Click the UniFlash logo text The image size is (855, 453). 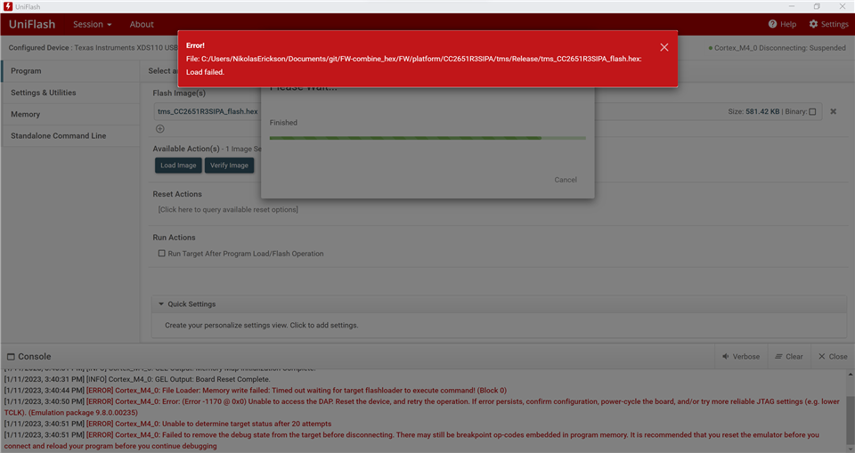coord(32,25)
